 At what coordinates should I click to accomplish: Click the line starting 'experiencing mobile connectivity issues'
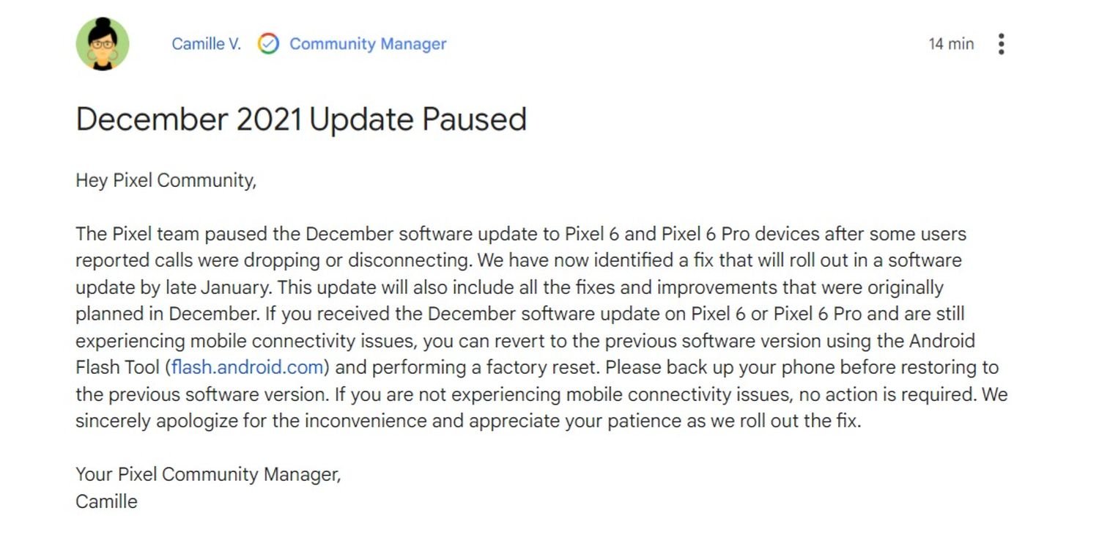pyautogui.click(x=525, y=341)
